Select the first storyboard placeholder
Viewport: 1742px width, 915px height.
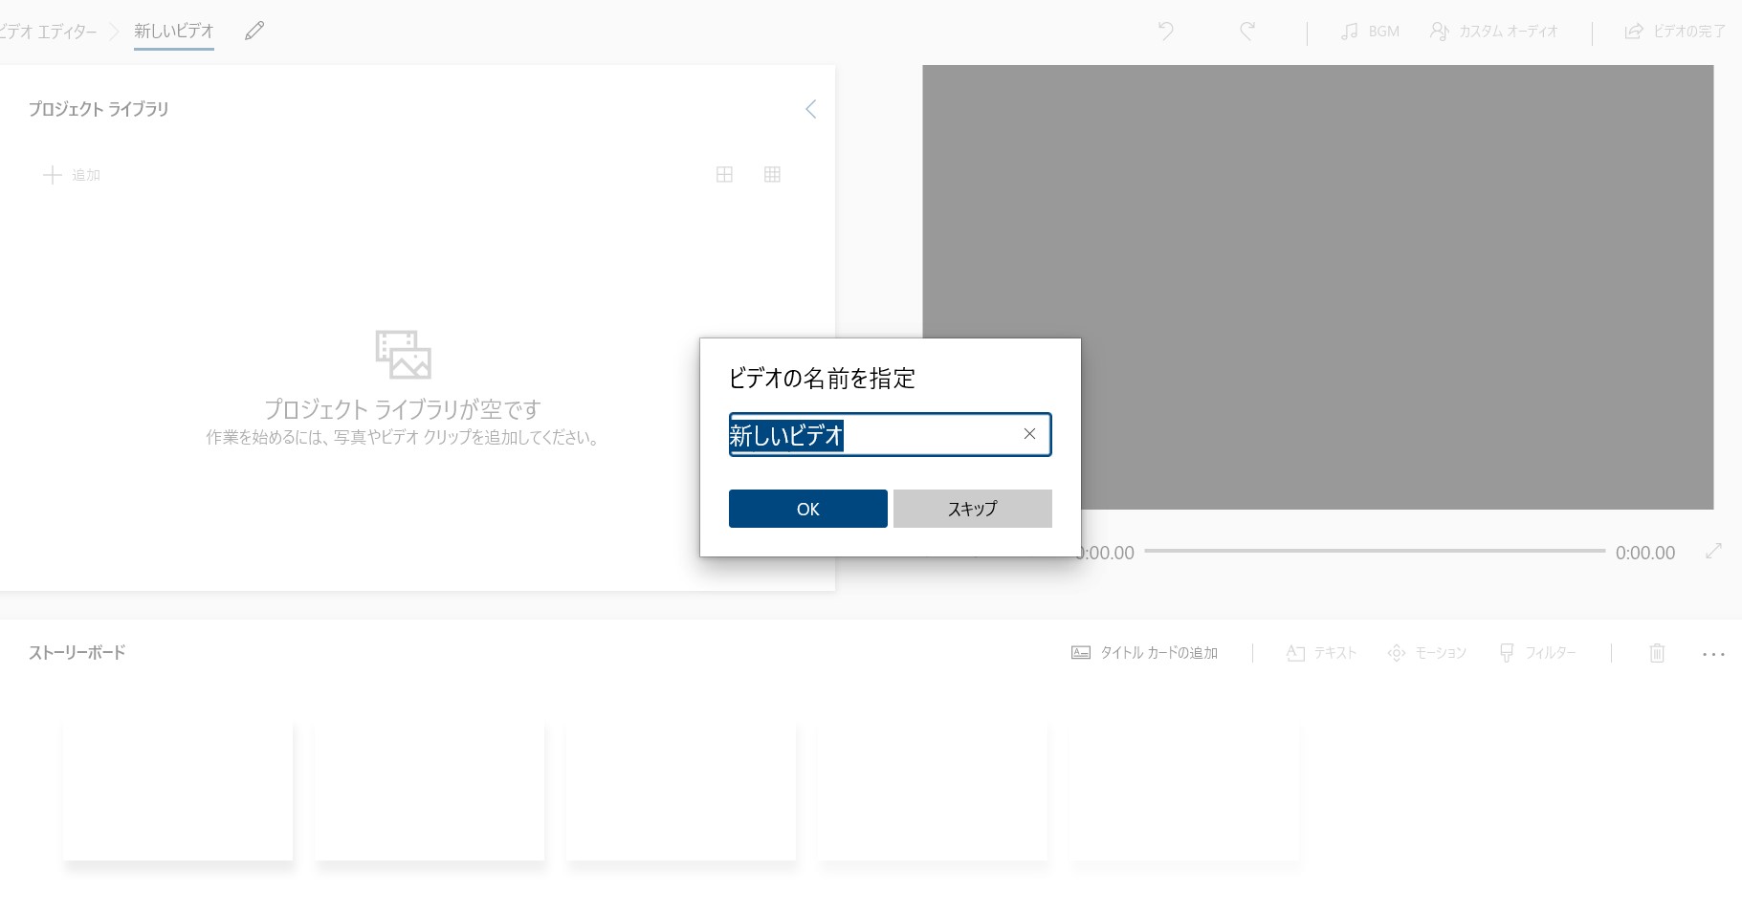pyautogui.click(x=178, y=792)
